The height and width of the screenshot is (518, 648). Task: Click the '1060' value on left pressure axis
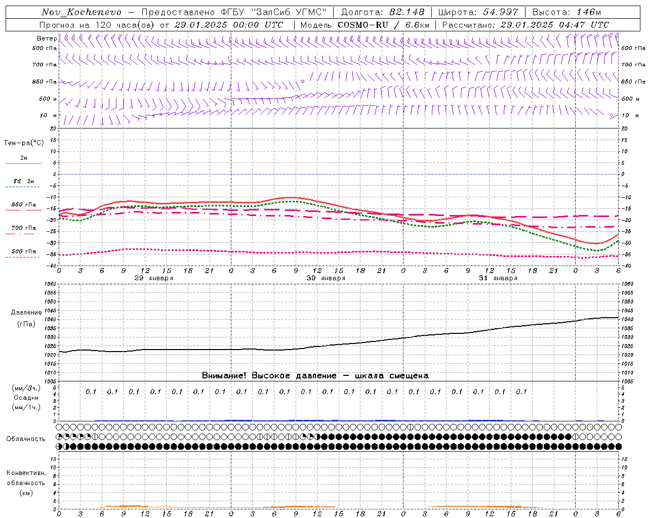point(50,284)
